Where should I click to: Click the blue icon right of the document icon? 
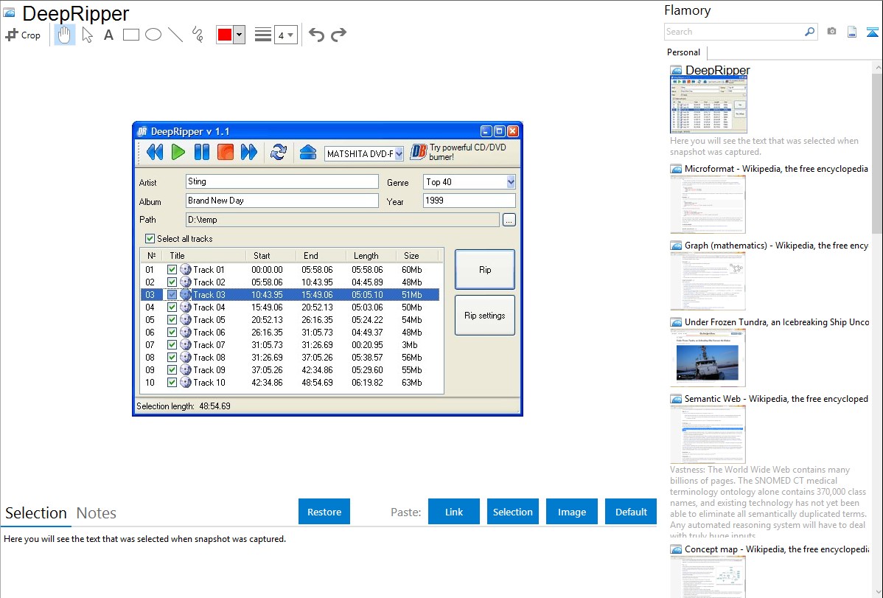coord(872,32)
